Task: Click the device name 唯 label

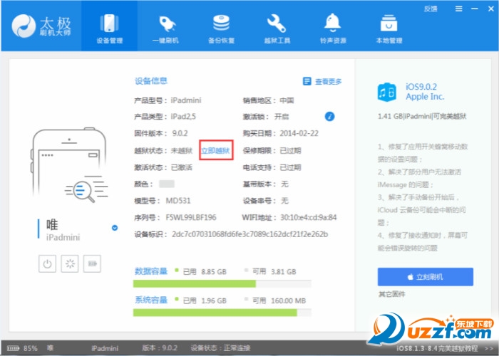Action: point(52,225)
